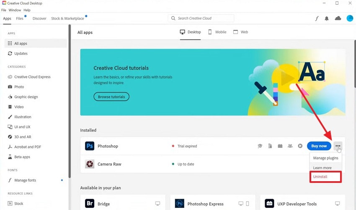The width and height of the screenshot is (356, 210).
Task: Open the Photoshop tutorials graduation-cap icon
Action: point(260,146)
